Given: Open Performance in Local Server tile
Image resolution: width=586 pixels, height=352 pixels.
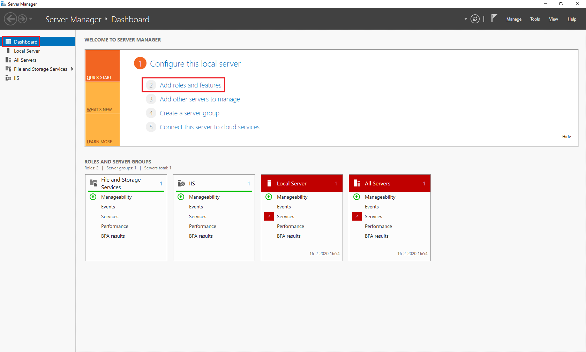Looking at the screenshot, I should [x=291, y=226].
